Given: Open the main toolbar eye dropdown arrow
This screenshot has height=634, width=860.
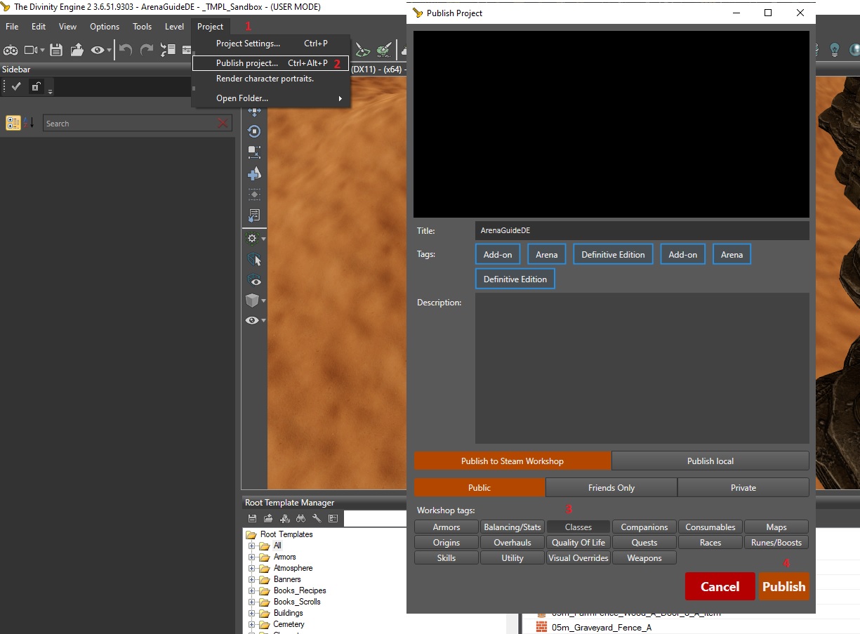Looking at the screenshot, I should [x=110, y=51].
